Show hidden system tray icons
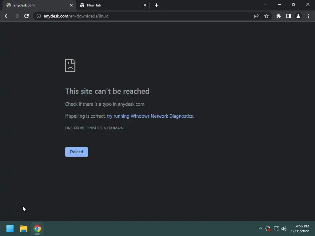Image resolution: width=315 pixels, height=236 pixels. point(260,229)
